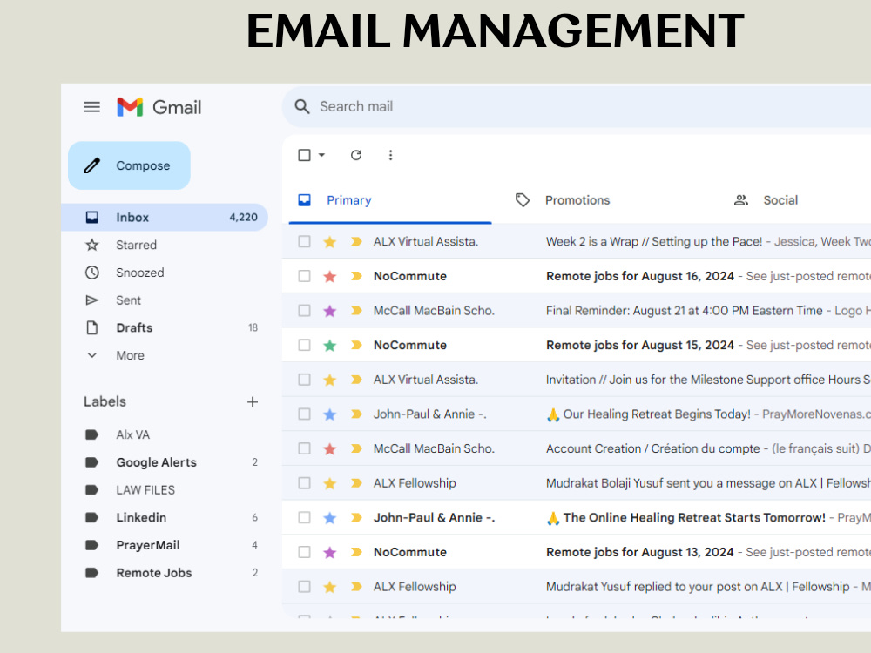
Task: Select the Mudrakat Yusuf replied email checkbox
Action: coord(304,586)
